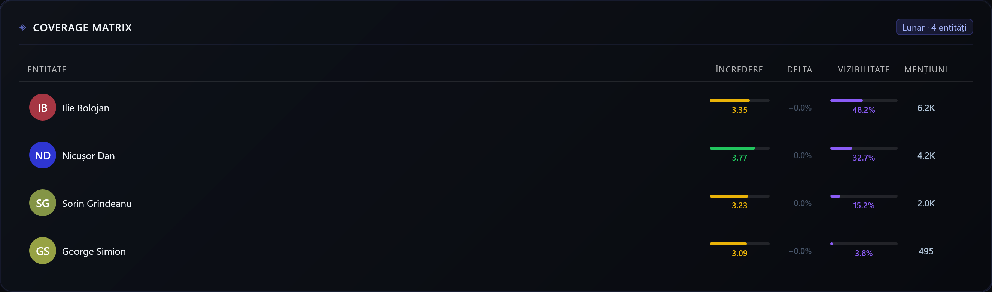Viewport: 992px width, 292px height.
Task: Sort by the Încredere column header
Action: click(739, 69)
